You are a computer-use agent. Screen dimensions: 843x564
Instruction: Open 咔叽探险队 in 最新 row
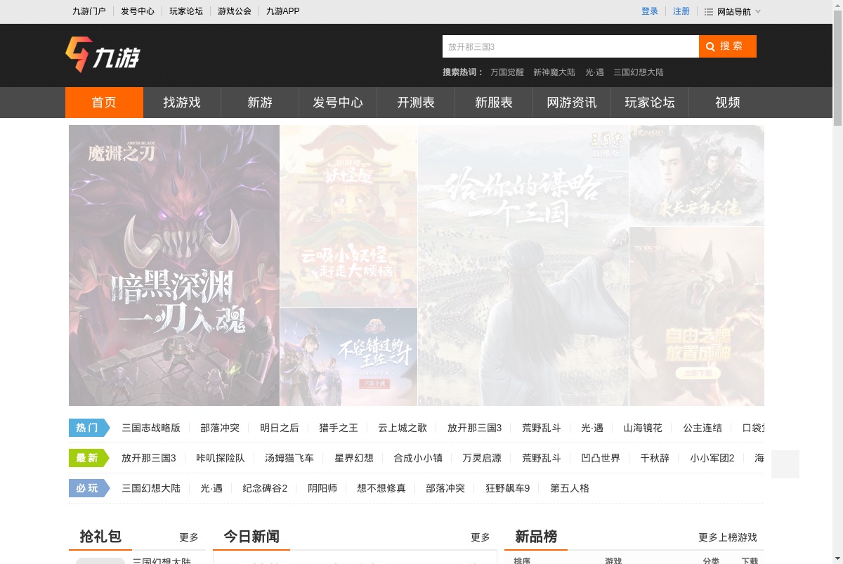click(221, 458)
